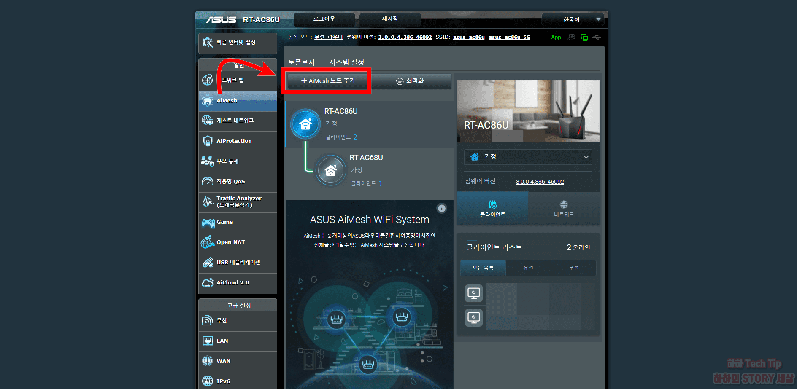Open LAN settings icon
This screenshot has width=797, height=389.
coord(208,341)
